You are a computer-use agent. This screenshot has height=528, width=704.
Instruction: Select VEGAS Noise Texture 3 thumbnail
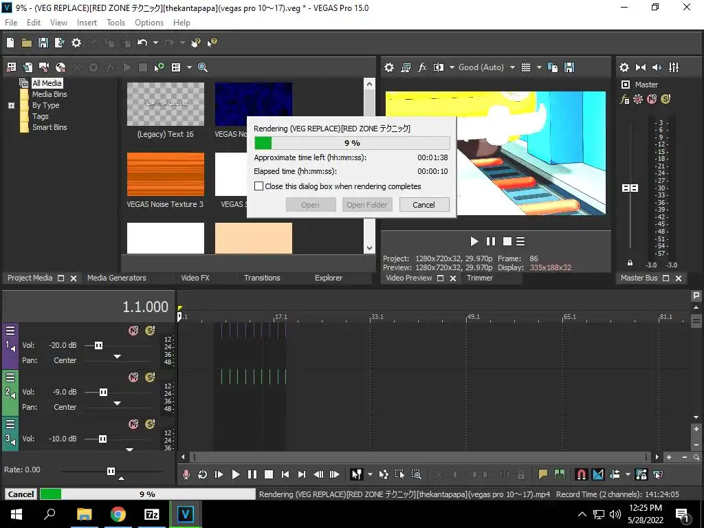pos(165,174)
